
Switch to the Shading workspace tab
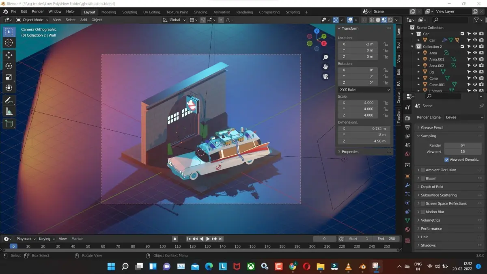point(200,12)
